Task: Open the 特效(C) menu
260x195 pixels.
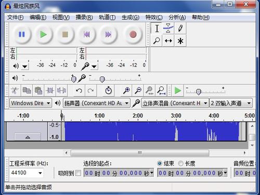Action: 154,17
